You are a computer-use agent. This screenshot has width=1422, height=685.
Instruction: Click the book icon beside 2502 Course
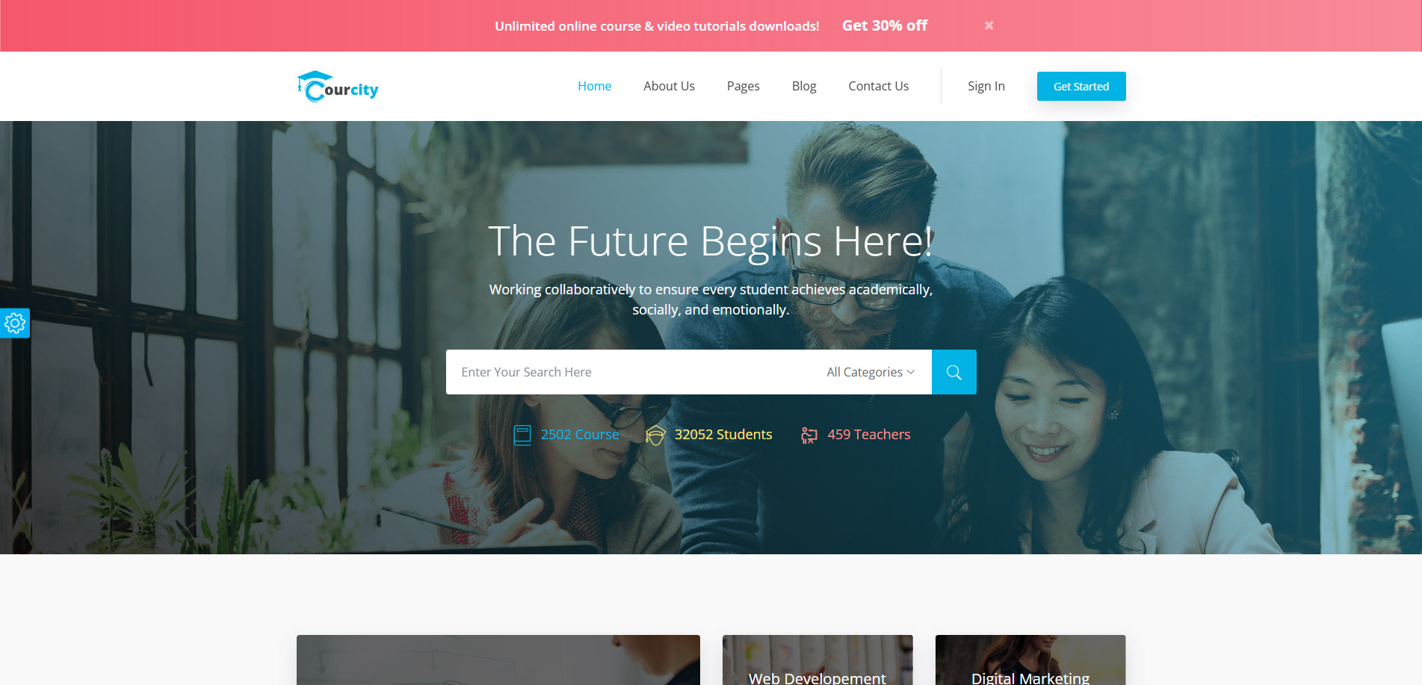(x=522, y=435)
